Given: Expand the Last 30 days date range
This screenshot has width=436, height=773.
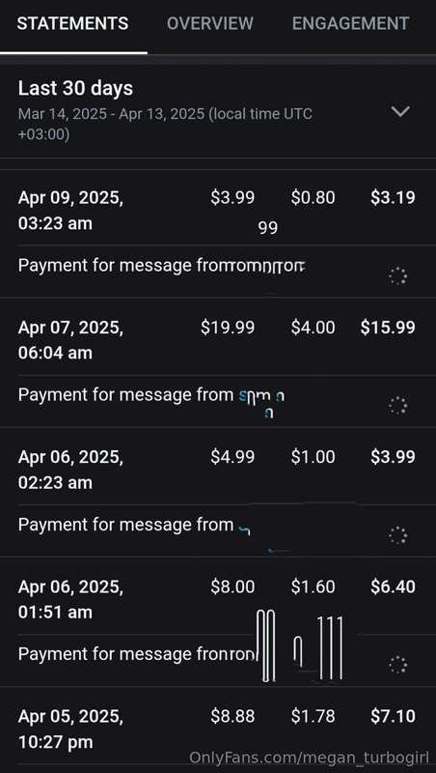Looking at the screenshot, I should point(400,111).
